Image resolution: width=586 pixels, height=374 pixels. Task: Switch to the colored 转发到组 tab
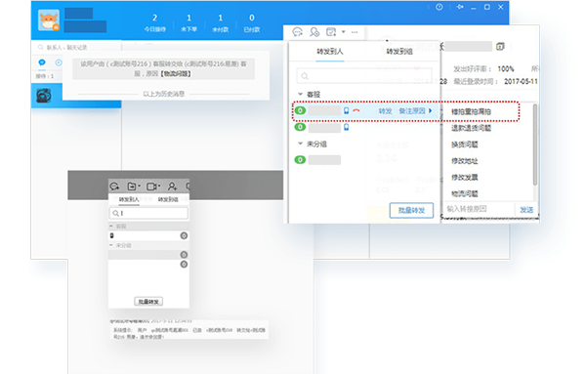point(399,52)
